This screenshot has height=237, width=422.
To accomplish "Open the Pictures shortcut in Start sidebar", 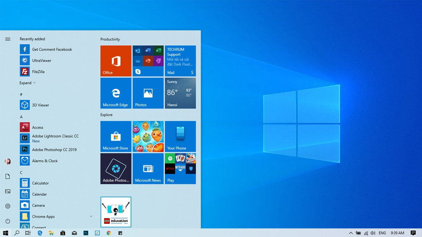I will (8, 191).
